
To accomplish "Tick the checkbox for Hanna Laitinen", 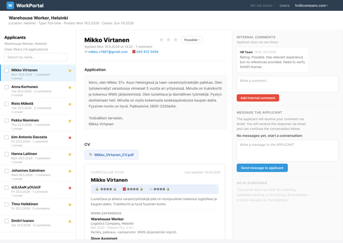I will pyautogui.click(x=7, y=154).
